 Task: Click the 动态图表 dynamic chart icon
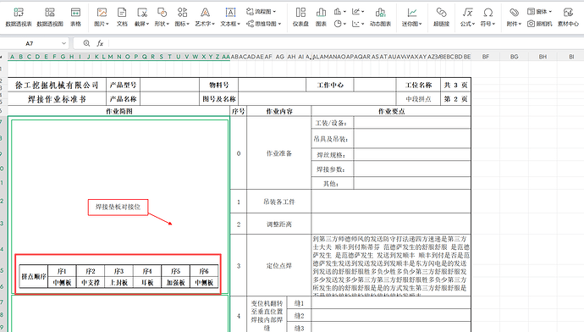(380, 17)
